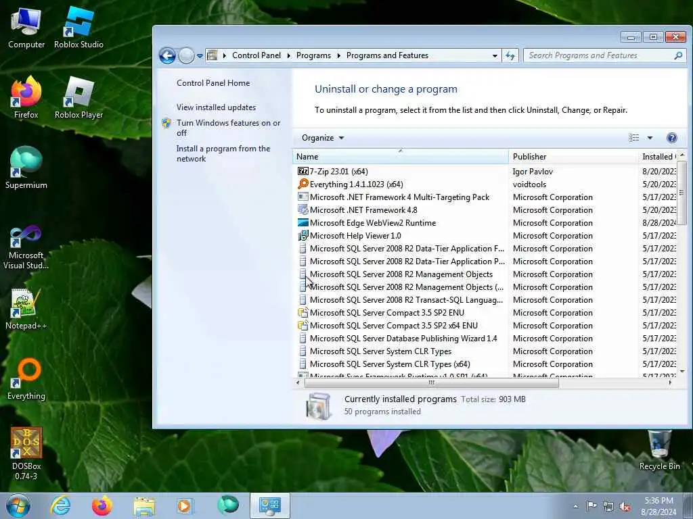Open Windows Media Player from taskbar
The image size is (693, 519).
click(185, 505)
